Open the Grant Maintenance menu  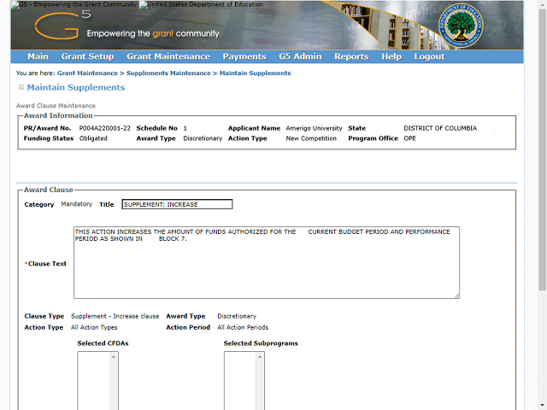168,56
